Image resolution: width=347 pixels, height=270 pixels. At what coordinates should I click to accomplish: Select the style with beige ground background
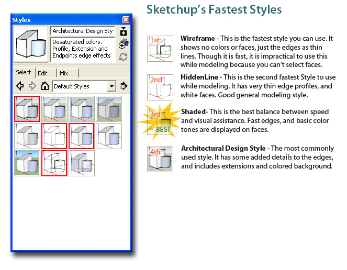(x=54, y=109)
